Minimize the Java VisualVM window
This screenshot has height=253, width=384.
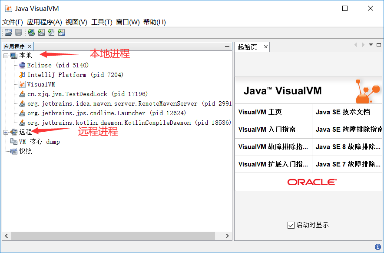point(320,8)
